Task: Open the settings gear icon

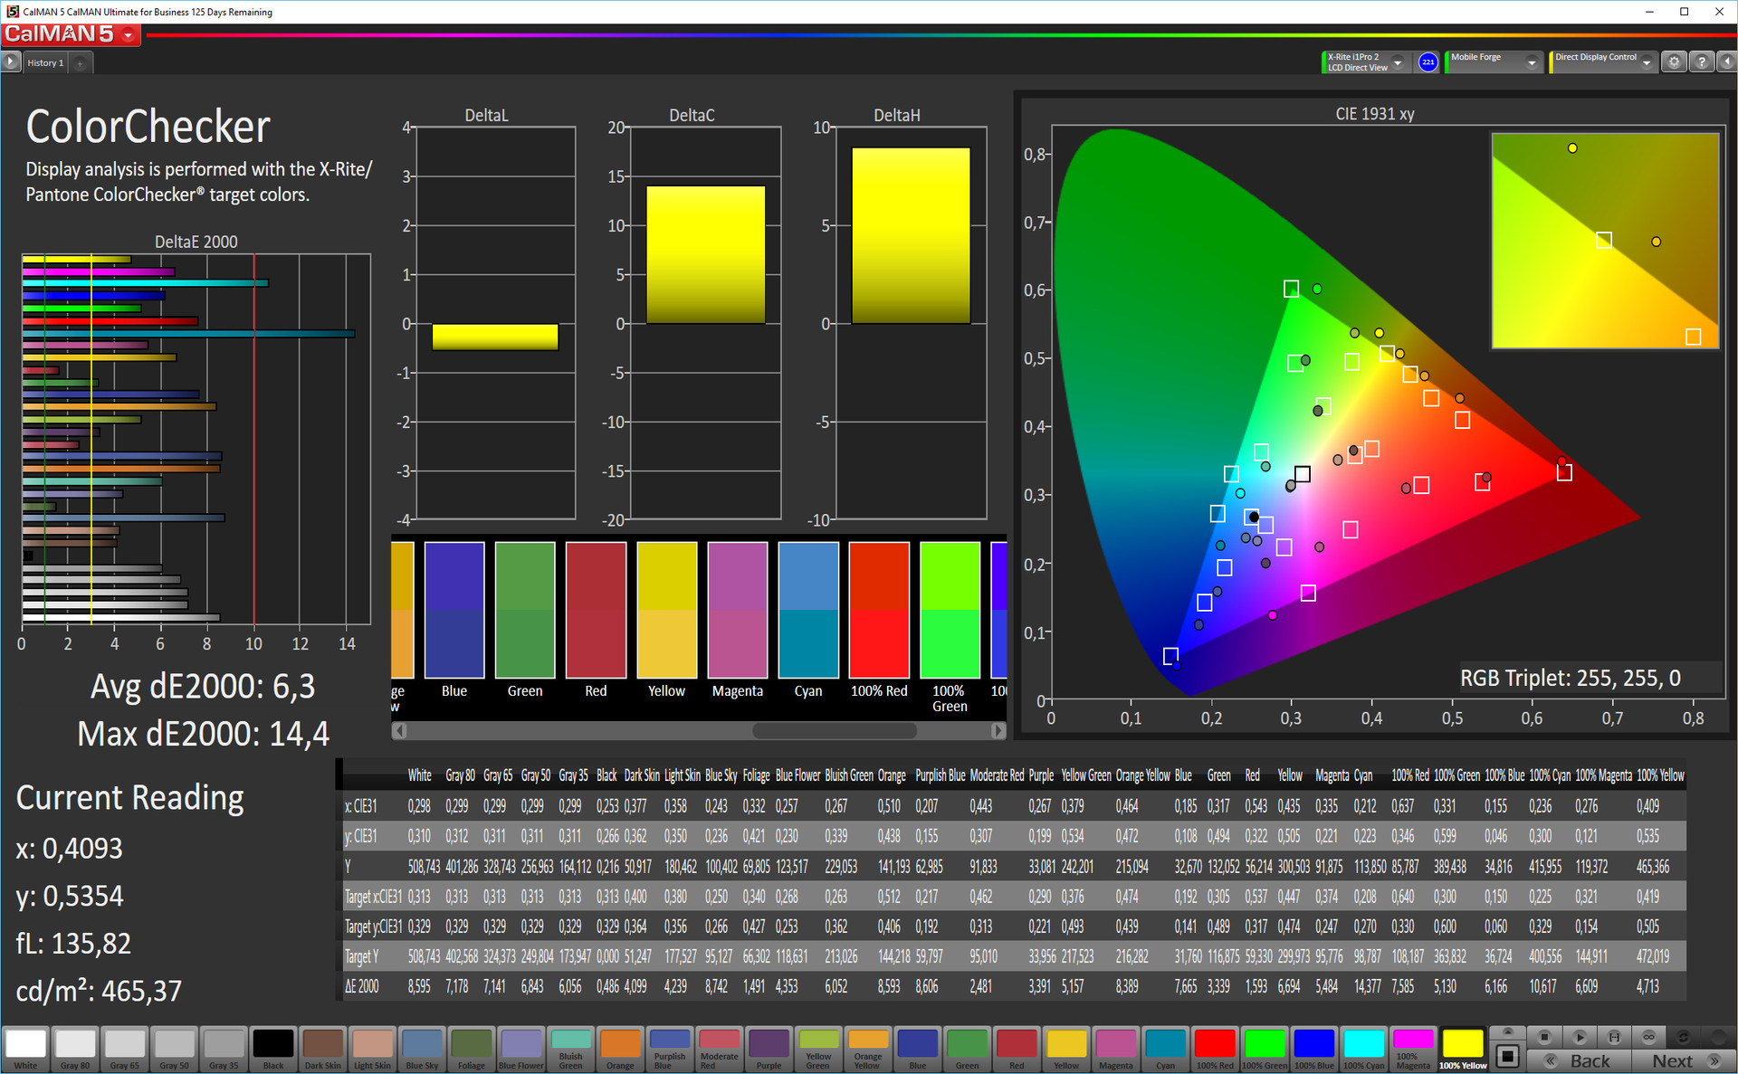Action: pos(1674,62)
